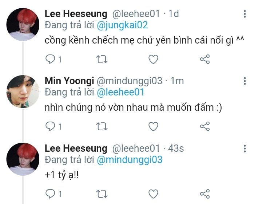This screenshot has width=262, height=204.
Task: Share Min Yoongi's tweet
Action: coord(205,126)
